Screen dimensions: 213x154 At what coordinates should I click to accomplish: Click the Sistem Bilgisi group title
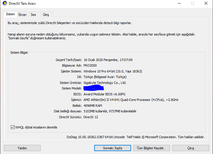[x=19, y=53]
